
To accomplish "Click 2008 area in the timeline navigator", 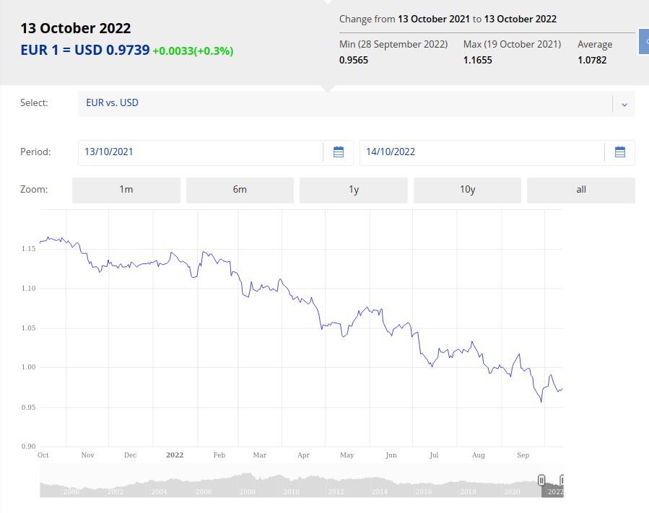I will point(248,487).
